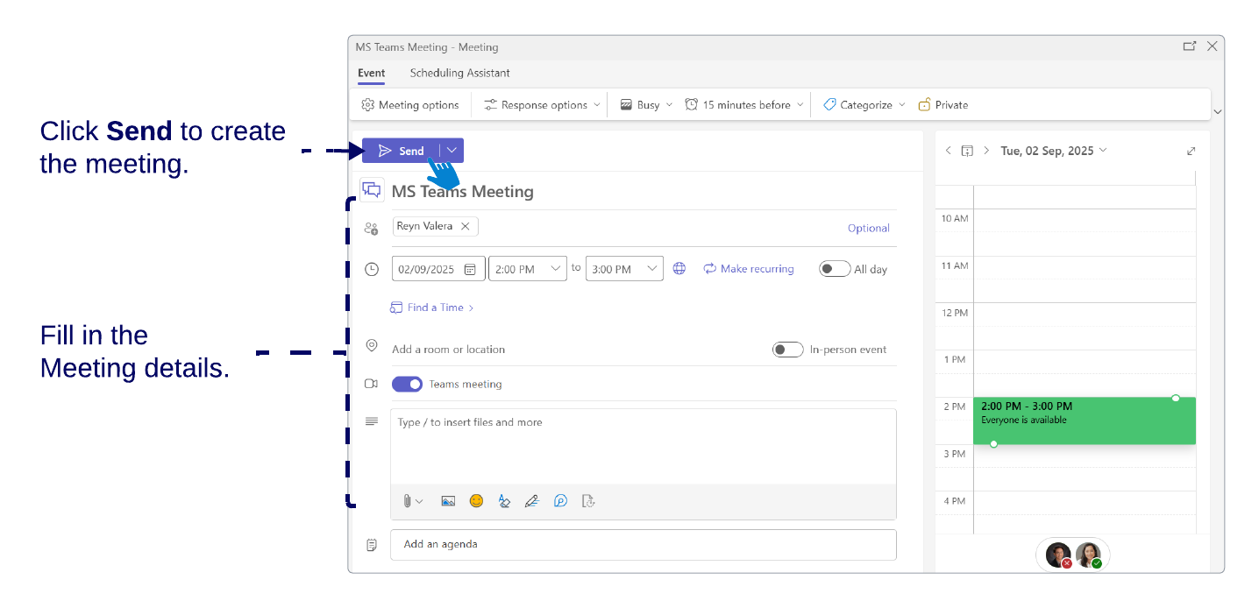Open Meeting options settings
Screen dimensions: 1259x608
coord(409,104)
